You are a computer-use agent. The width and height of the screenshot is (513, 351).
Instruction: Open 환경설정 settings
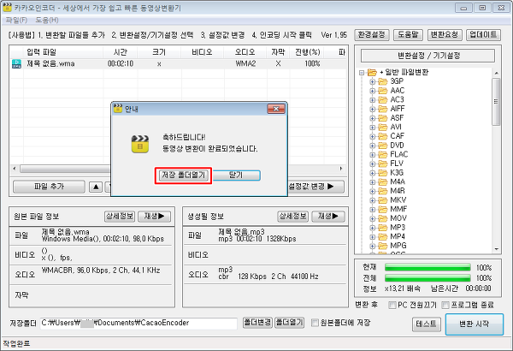(372, 35)
